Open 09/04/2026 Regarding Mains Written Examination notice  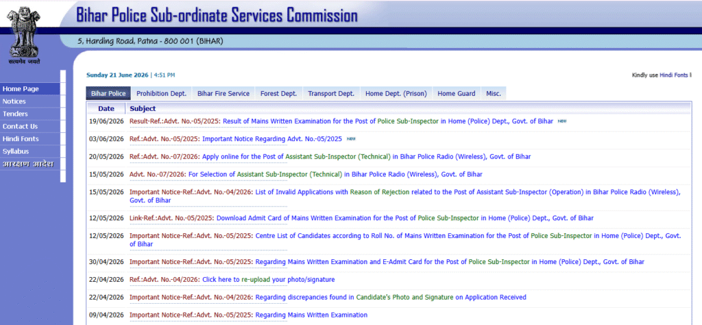tap(311, 315)
